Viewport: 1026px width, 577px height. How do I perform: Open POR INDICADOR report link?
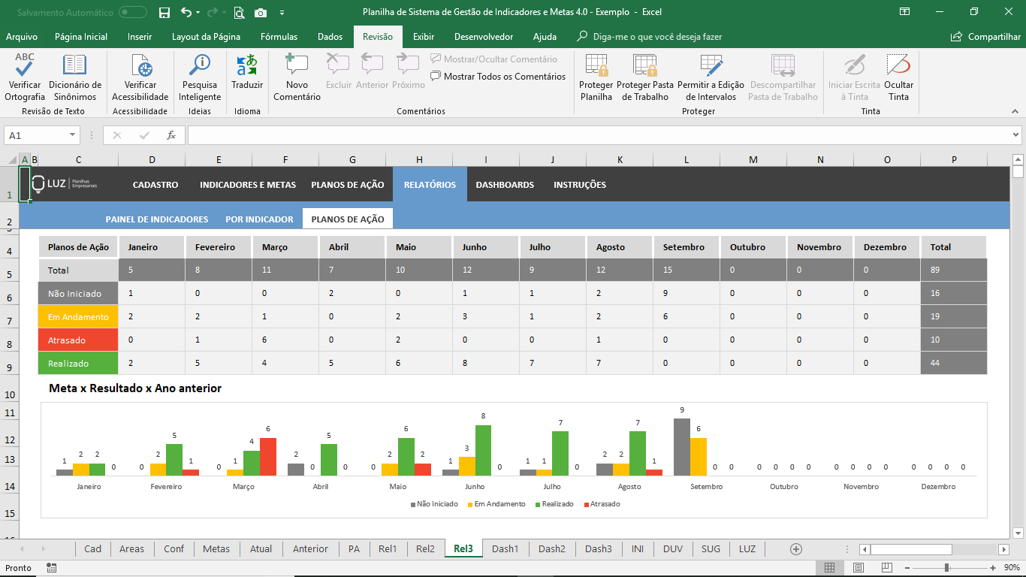(x=259, y=219)
